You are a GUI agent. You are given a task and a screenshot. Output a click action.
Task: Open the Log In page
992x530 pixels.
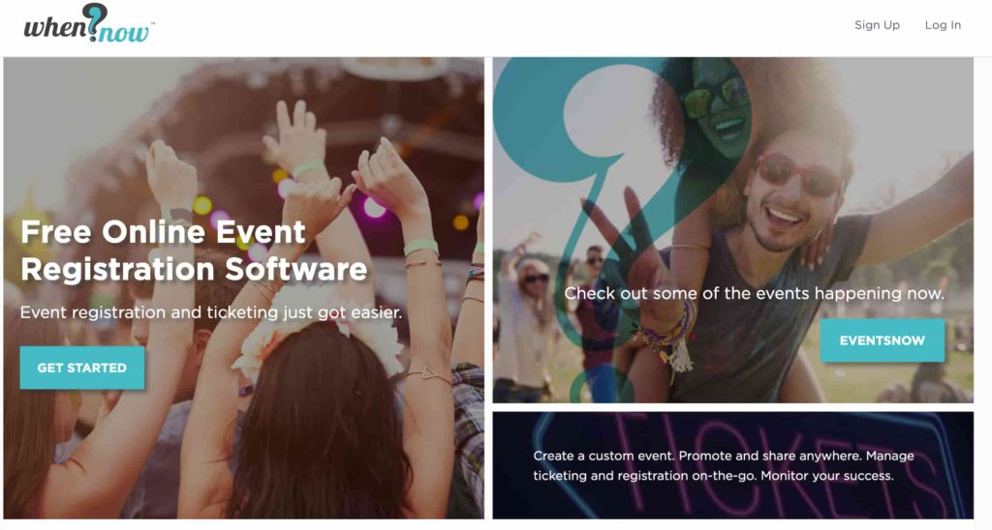click(943, 24)
